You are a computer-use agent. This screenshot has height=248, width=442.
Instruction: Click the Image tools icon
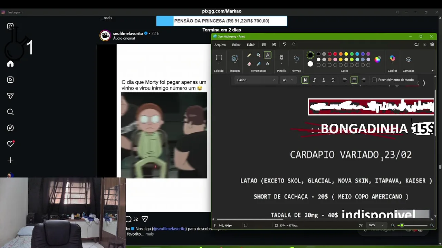235,58
